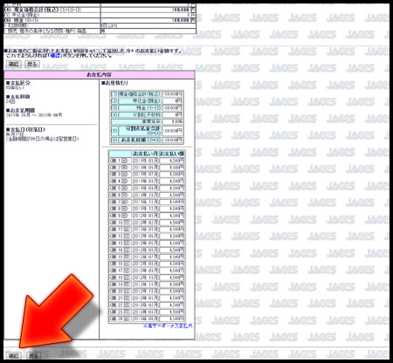This screenshot has height=363, width=393.
Task: Open the blue 確認 link in the instruction text
Action: coord(55,56)
